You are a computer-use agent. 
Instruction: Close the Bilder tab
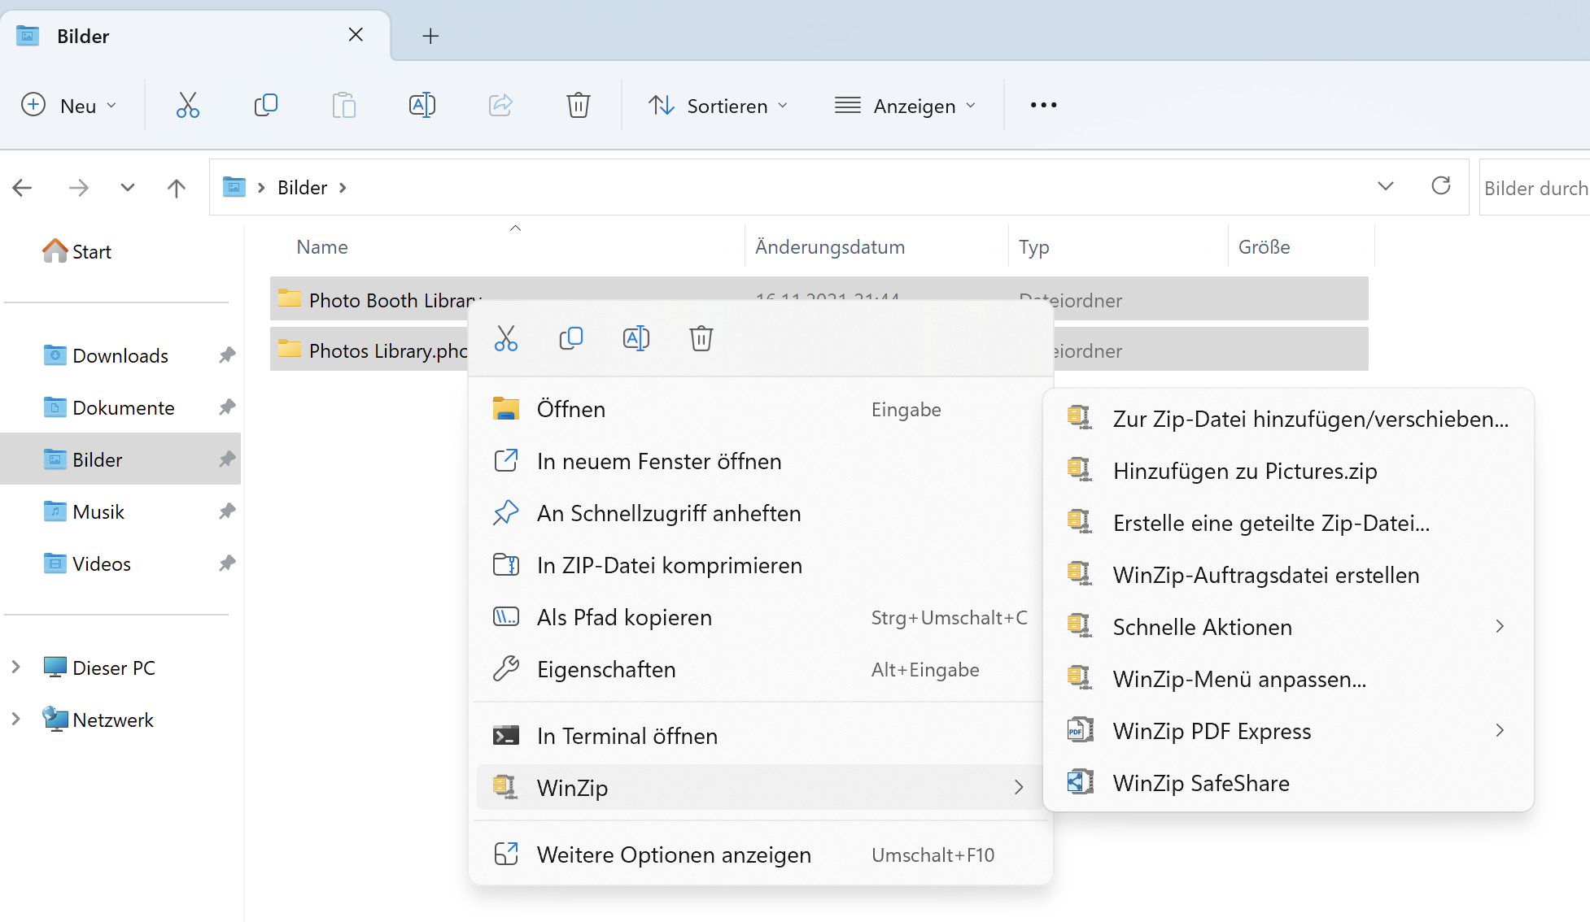(356, 35)
